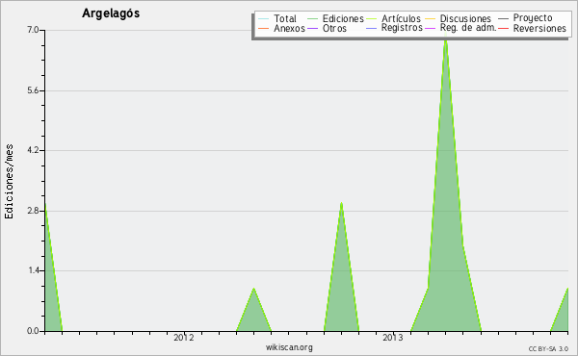Click the 0.0 y-axis value

click(x=33, y=331)
